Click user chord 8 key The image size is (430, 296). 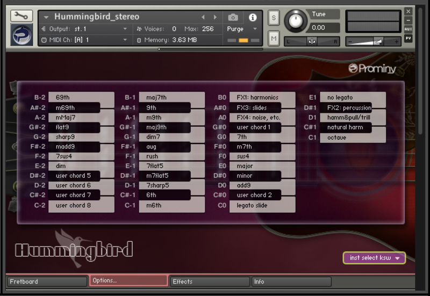pos(81,205)
